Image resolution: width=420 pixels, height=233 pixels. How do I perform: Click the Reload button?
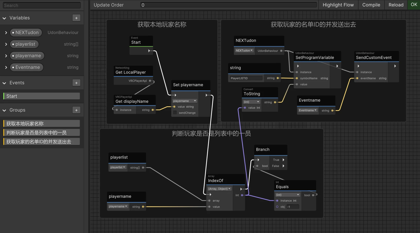click(396, 5)
